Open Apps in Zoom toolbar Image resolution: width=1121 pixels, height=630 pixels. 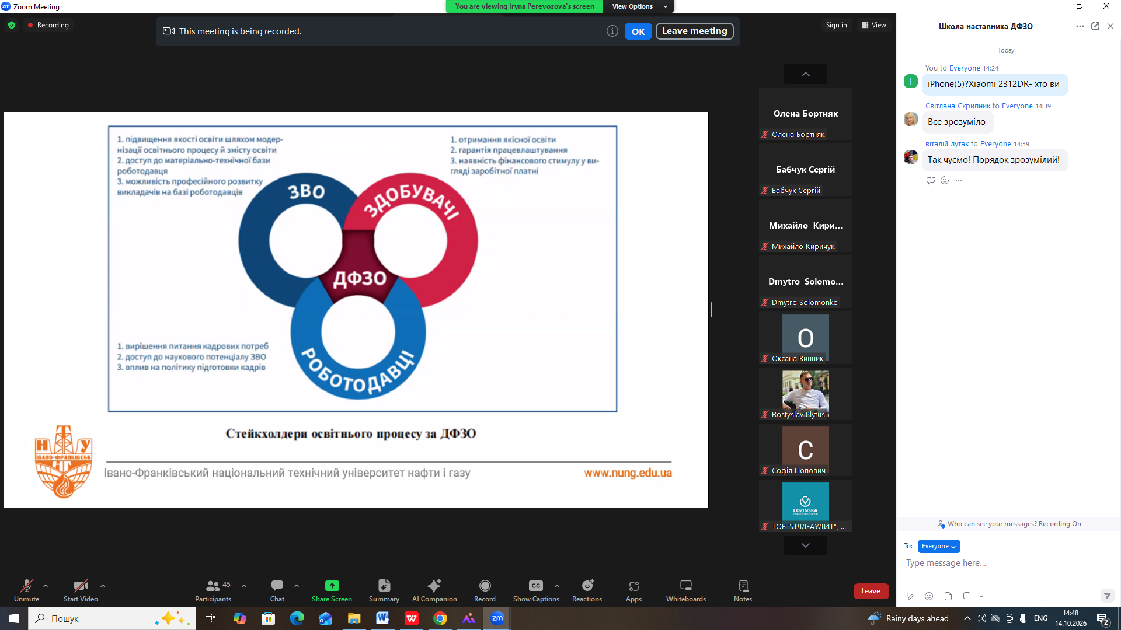[x=633, y=590]
